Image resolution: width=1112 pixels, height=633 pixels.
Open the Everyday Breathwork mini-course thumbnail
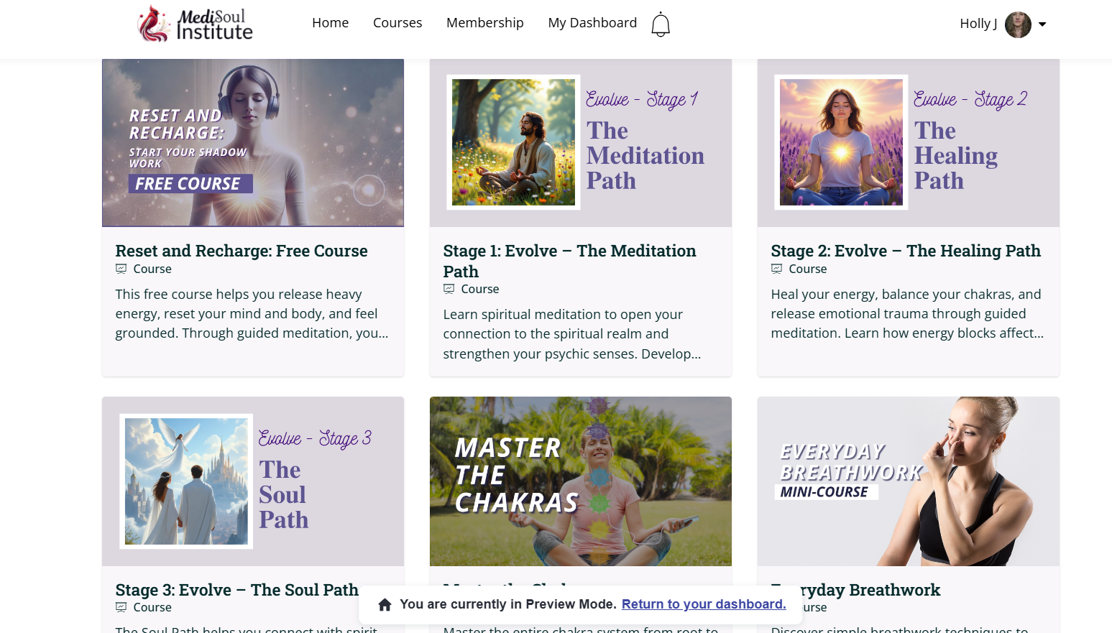coord(908,481)
